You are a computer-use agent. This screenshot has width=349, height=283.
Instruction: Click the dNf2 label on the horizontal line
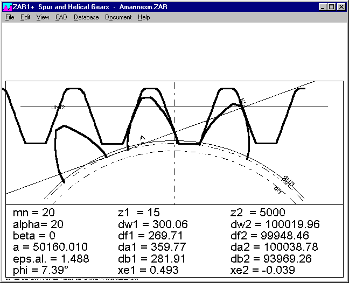(x=58, y=107)
